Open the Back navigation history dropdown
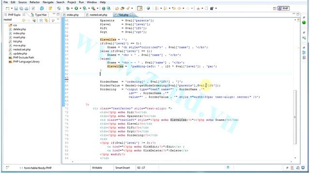The image size is (310, 174). tap(183, 9)
